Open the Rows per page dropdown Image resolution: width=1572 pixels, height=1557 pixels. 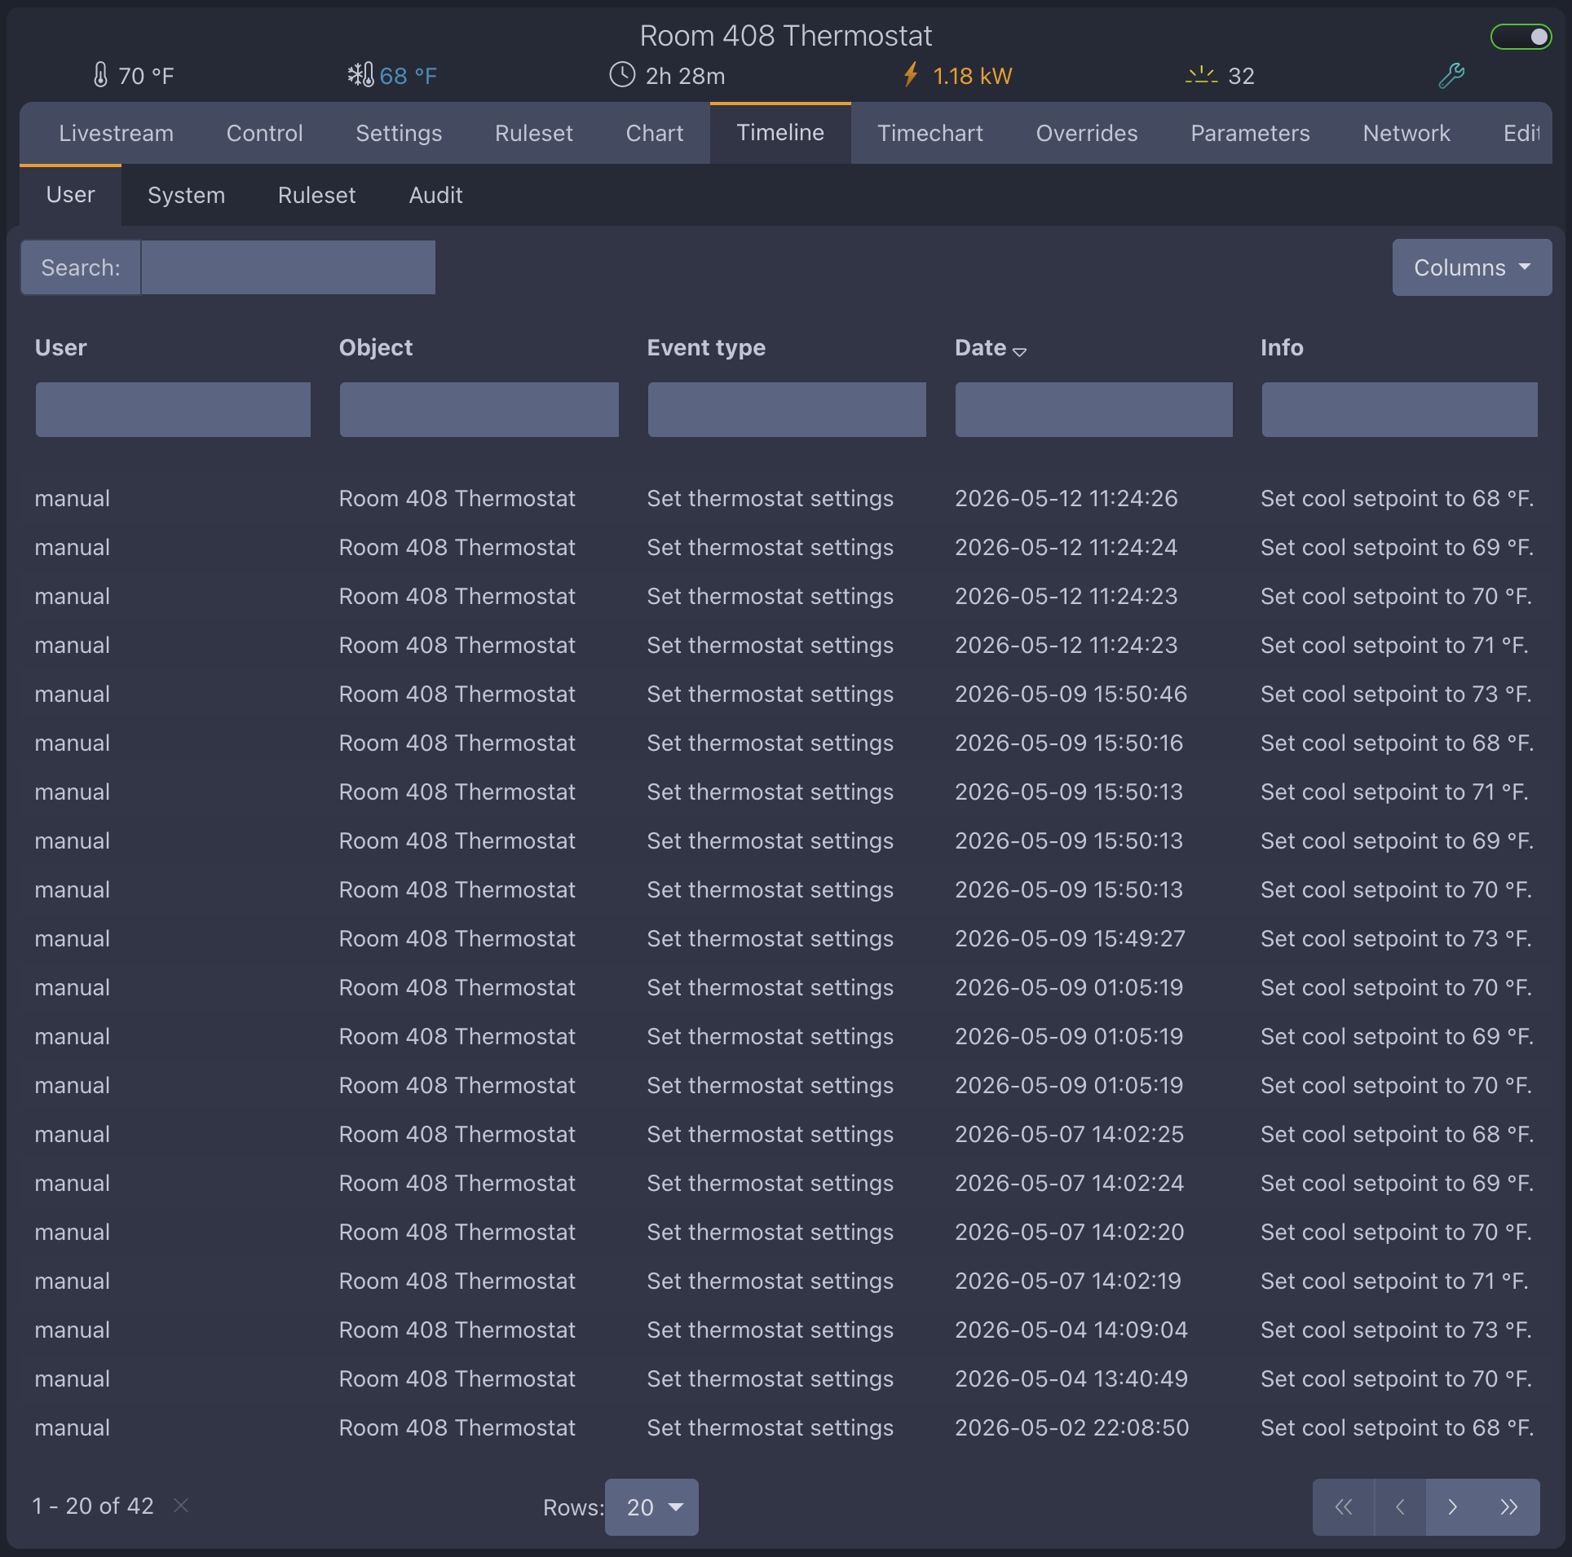point(651,1507)
